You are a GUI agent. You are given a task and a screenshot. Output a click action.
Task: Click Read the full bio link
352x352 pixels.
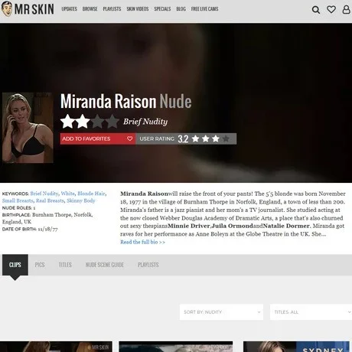pyautogui.click(x=142, y=242)
